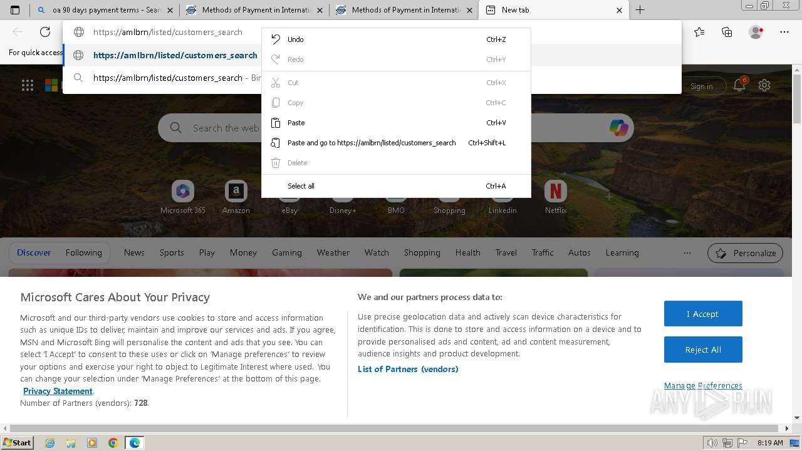The width and height of the screenshot is (802, 451).
Task: Open the Sports category
Action: pyautogui.click(x=172, y=252)
